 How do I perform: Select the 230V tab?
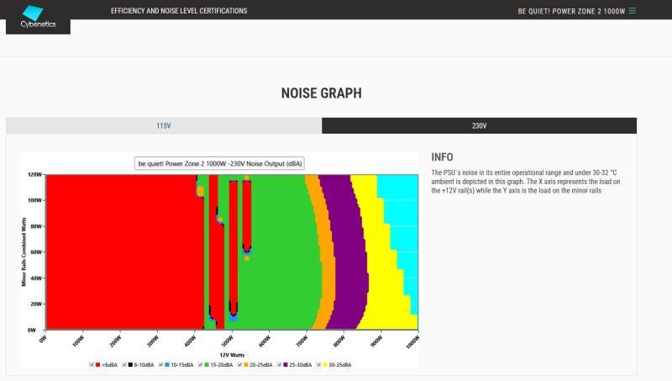click(x=479, y=125)
